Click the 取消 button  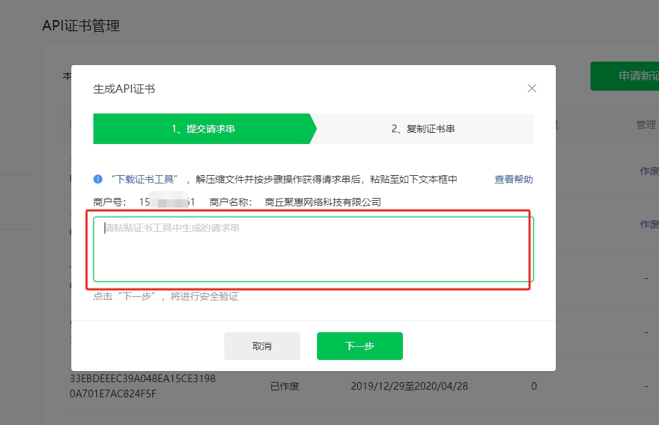[x=262, y=346]
